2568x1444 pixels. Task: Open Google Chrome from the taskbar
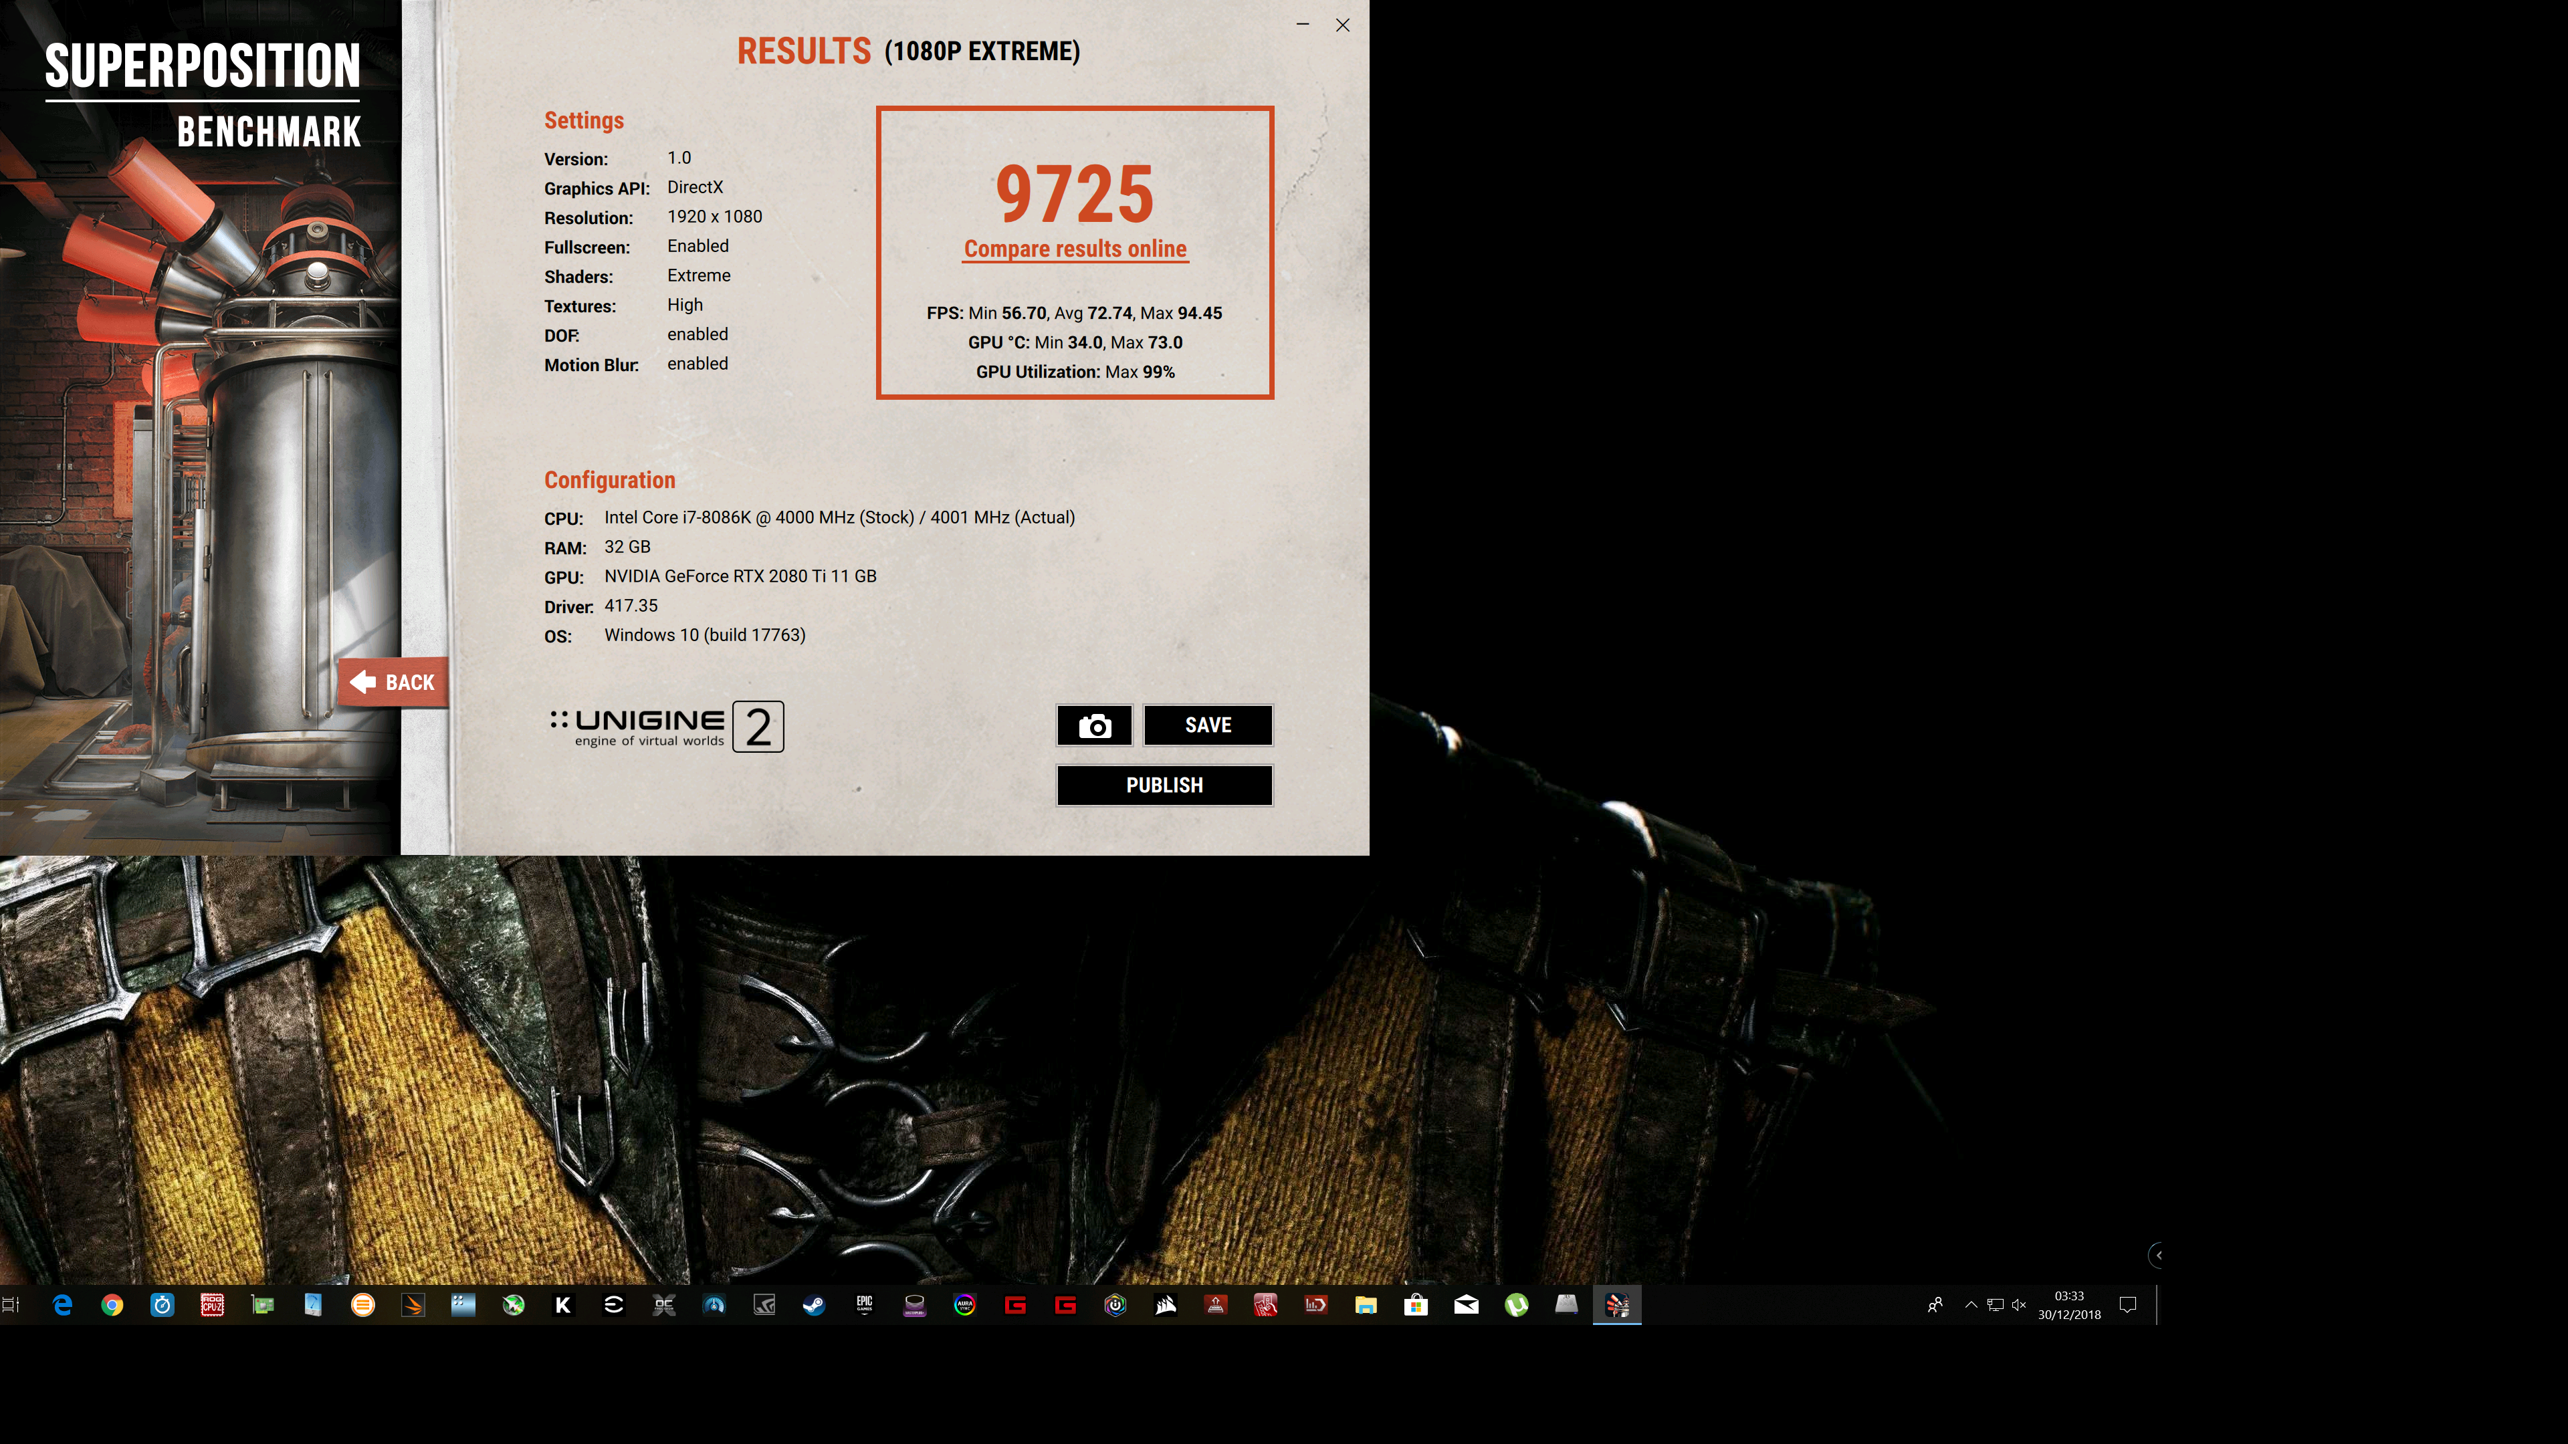click(112, 1306)
